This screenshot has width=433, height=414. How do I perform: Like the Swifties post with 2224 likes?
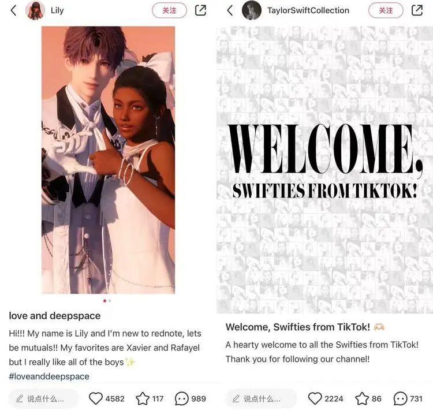click(x=315, y=398)
